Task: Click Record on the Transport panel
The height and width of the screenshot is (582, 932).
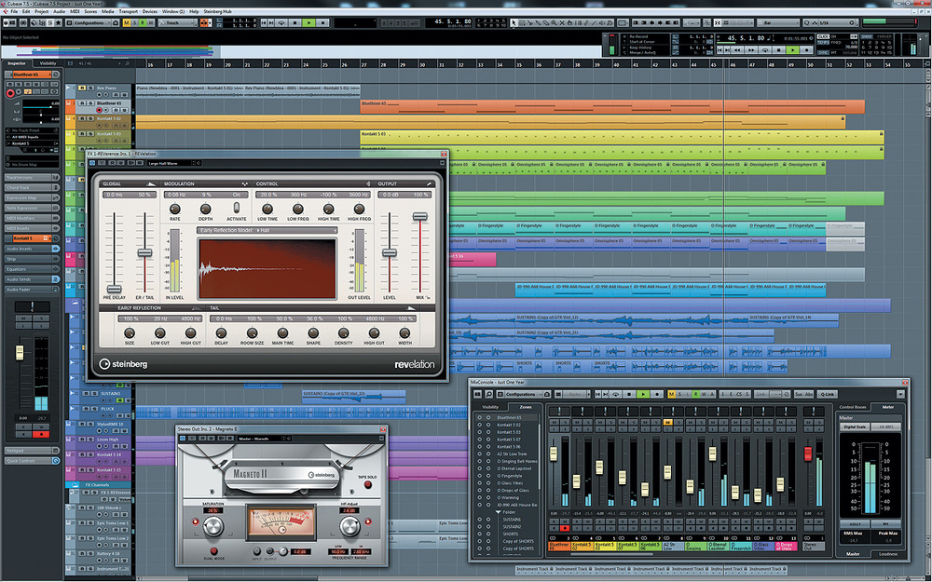Action: pyautogui.click(x=805, y=50)
